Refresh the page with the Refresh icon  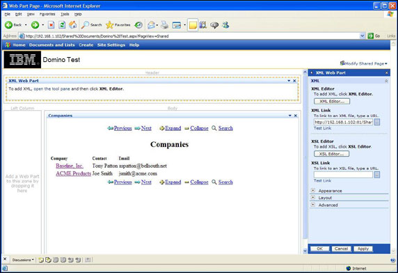coord(62,25)
